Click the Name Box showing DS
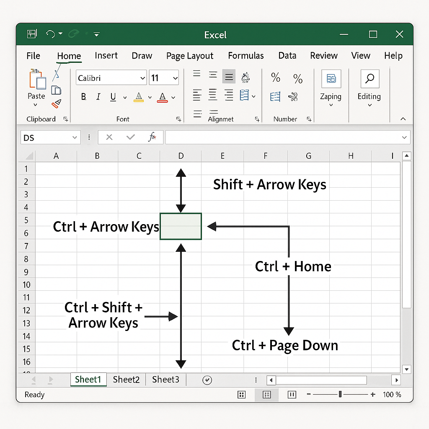This screenshot has width=429, height=429. click(51, 137)
